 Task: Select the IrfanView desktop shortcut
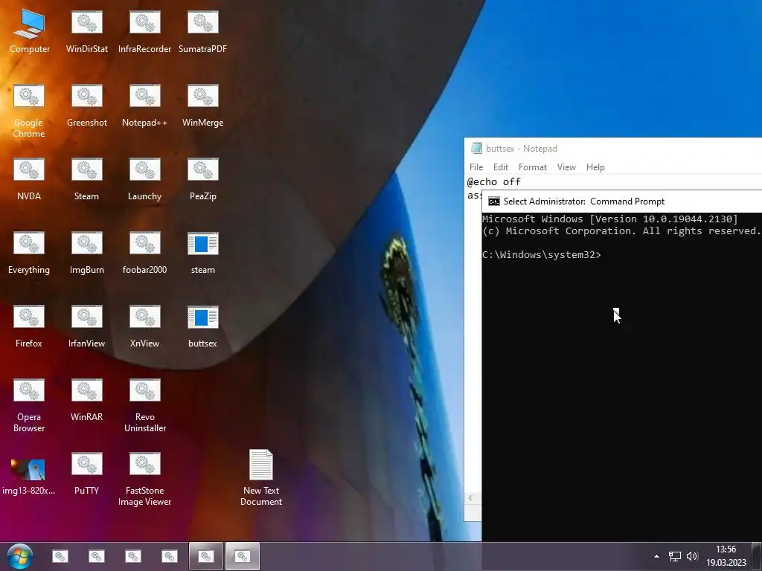pos(87,326)
